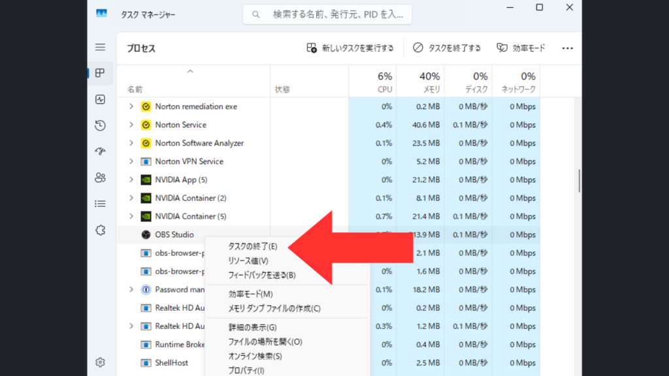The height and width of the screenshot is (376, 669).
Task: Click 効率モード toolbar button
Action: (x=521, y=48)
